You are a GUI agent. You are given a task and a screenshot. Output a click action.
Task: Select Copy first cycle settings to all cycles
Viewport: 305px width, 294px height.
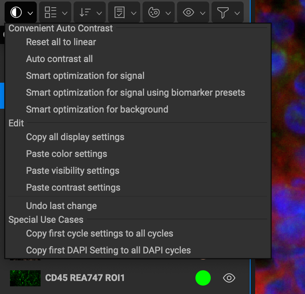pyautogui.click(x=138, y=234)
